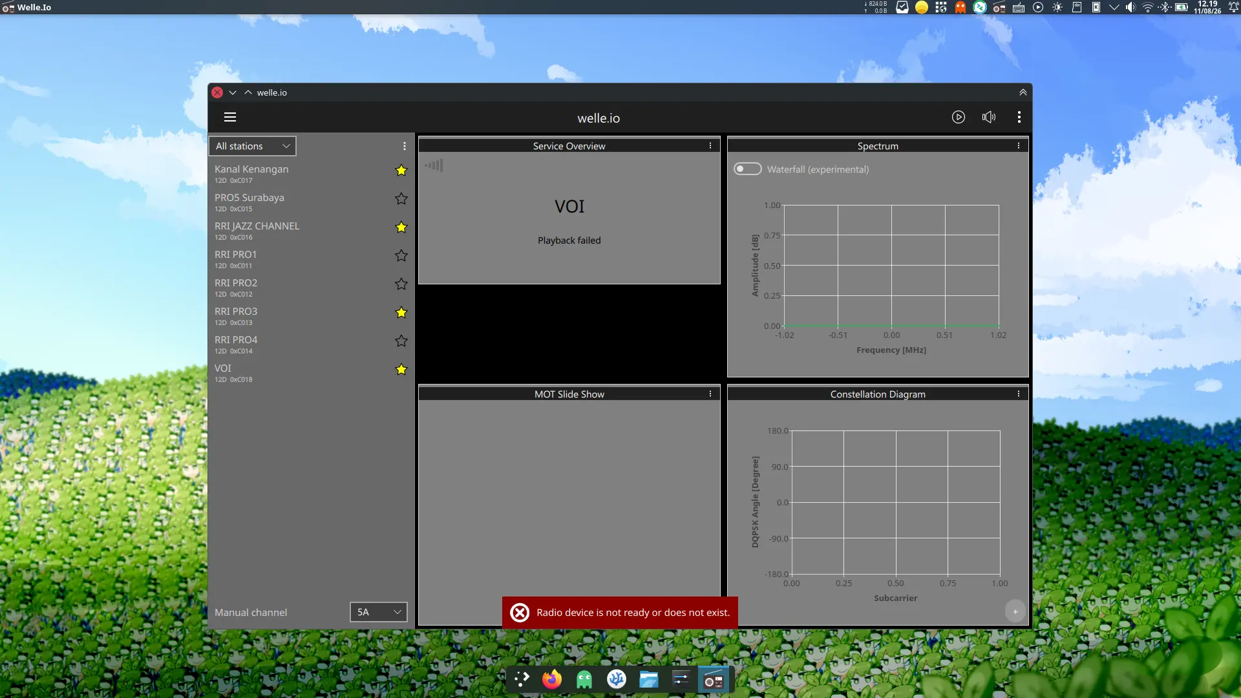Open the virtual keyboard tray icon

click(x=1019, y=8)
